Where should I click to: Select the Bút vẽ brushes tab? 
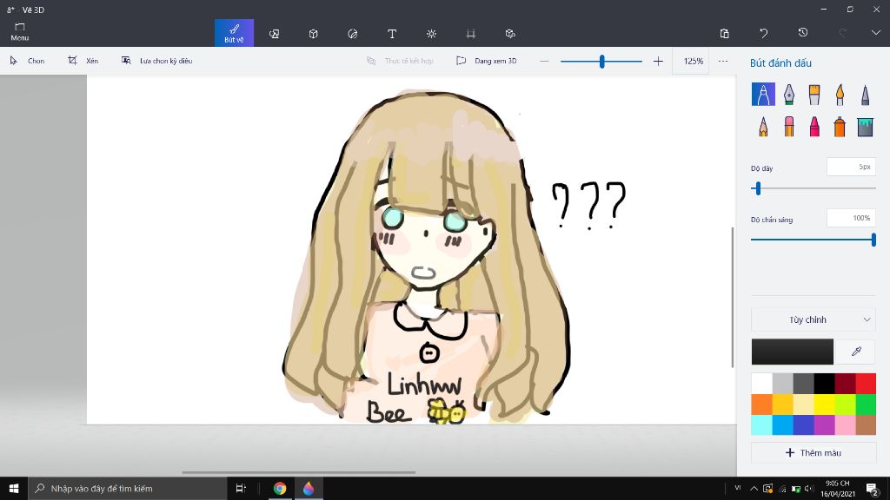click(234, 33)
